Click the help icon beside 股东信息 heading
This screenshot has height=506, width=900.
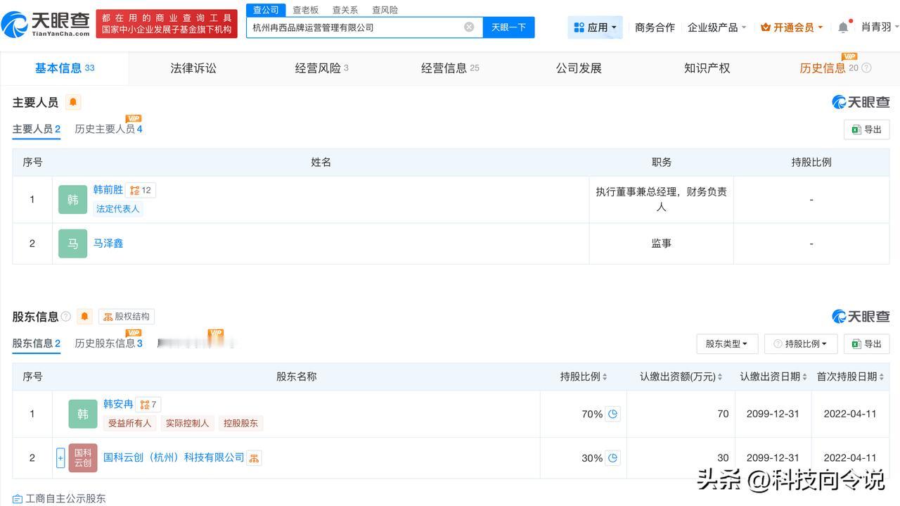[x=66, y=317]
